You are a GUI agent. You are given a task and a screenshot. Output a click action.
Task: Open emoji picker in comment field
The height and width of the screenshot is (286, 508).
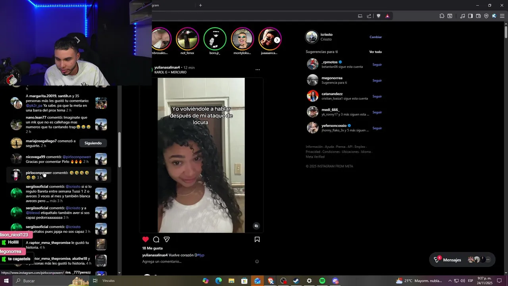click(x=257, y=261)
